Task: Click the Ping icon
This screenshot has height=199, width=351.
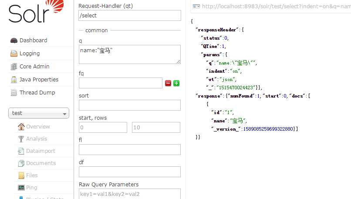Action: coord(21,188)
